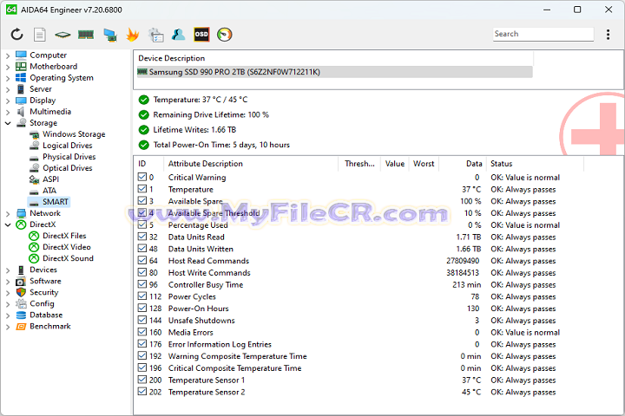This screenshot has width=625, height=416.
Task: Open the three-dot main menu
Action: pos(608,35)
